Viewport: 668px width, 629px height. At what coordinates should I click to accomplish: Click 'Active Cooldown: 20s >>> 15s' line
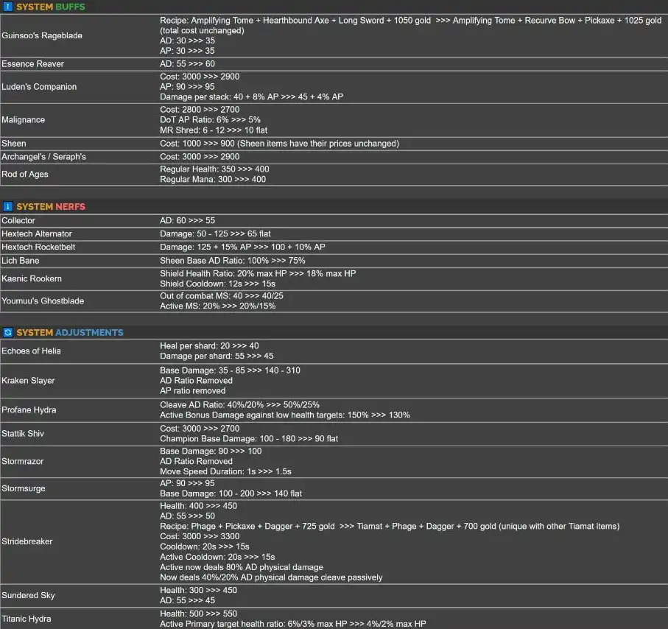pyautogui.click(x=217, y=557)
